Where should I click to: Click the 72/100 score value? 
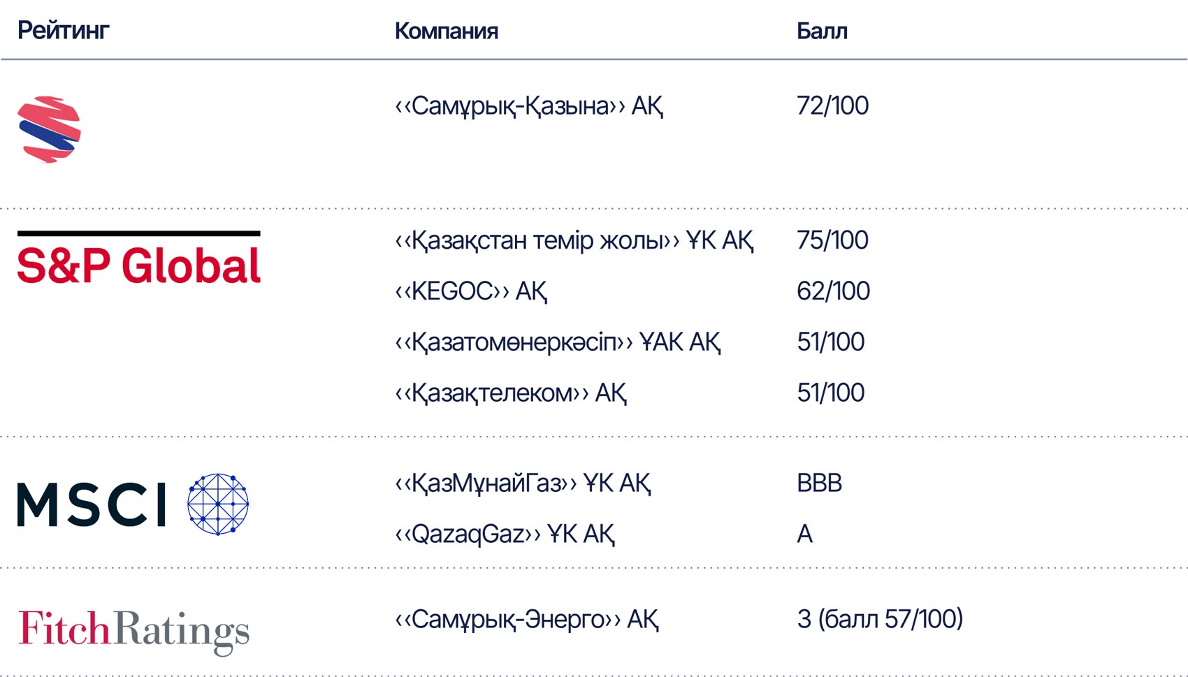832,105
